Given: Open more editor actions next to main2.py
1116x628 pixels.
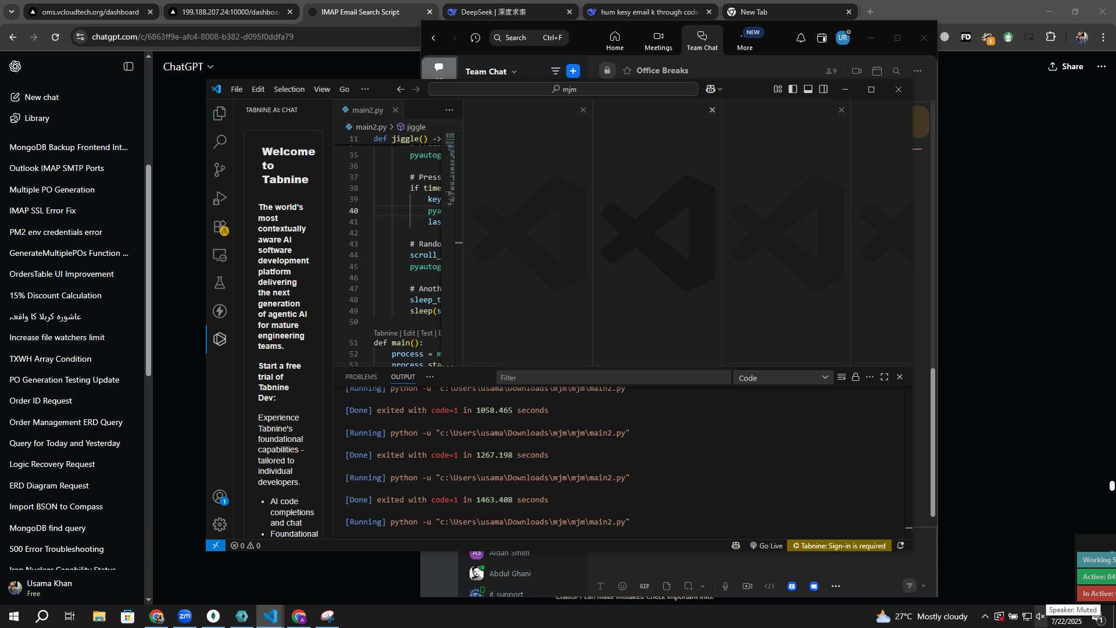Looking at the screenshot, I should (449, 110).
